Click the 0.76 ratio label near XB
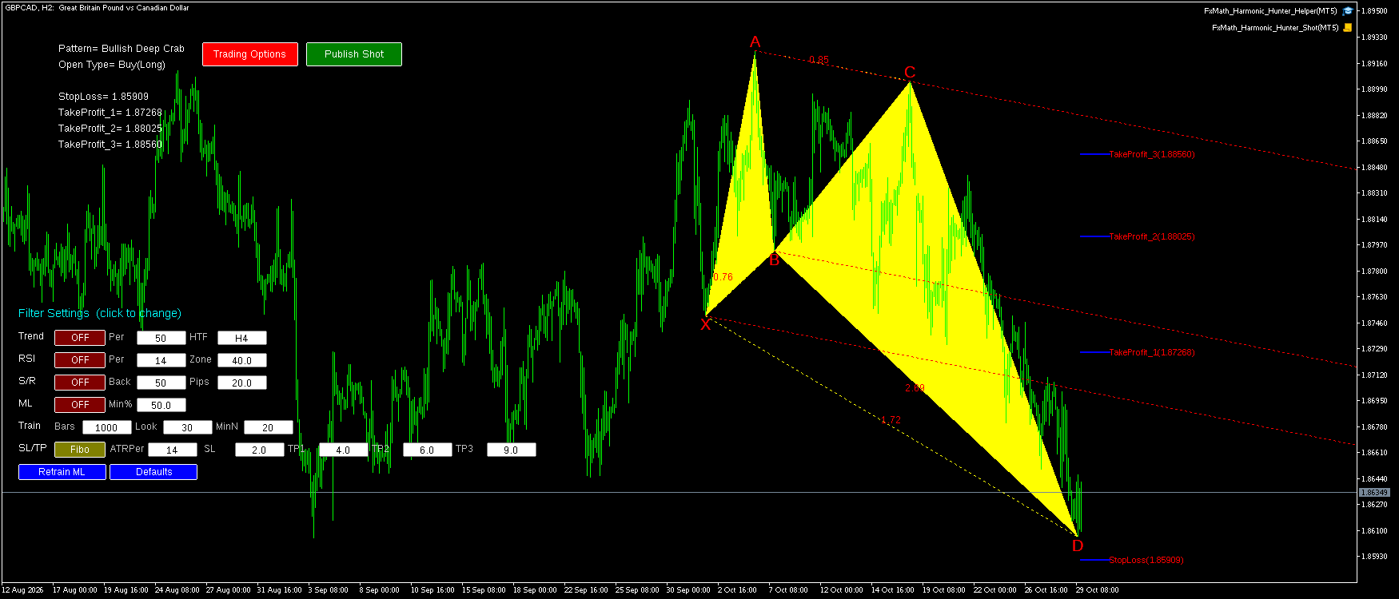This screenshot has width=1399, height=599. (723, 277)
